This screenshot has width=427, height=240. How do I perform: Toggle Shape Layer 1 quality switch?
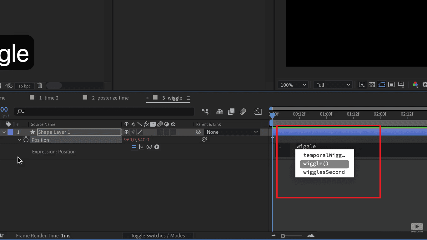[140, 132]
